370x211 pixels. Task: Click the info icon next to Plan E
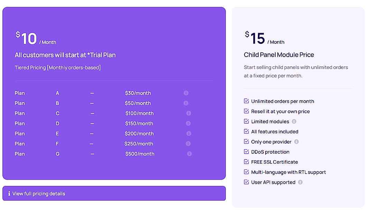tap(188, 133)
